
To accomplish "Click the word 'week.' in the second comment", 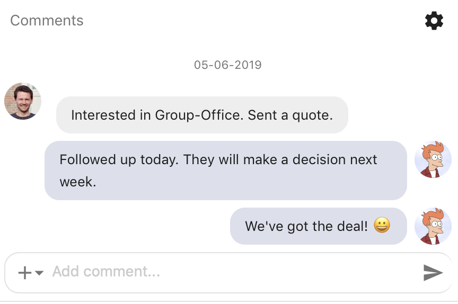I will pos(77,182).
